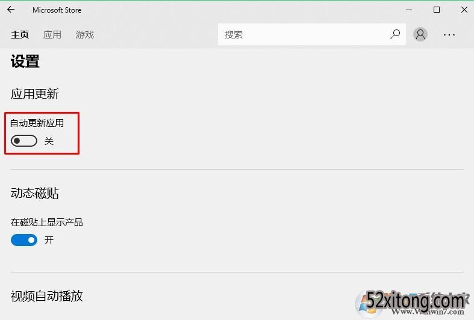Close the Microsoft Store window

click(x=464, y=10)
